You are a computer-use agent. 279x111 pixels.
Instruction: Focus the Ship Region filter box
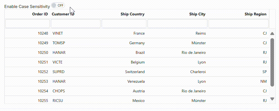pos(238,24)
